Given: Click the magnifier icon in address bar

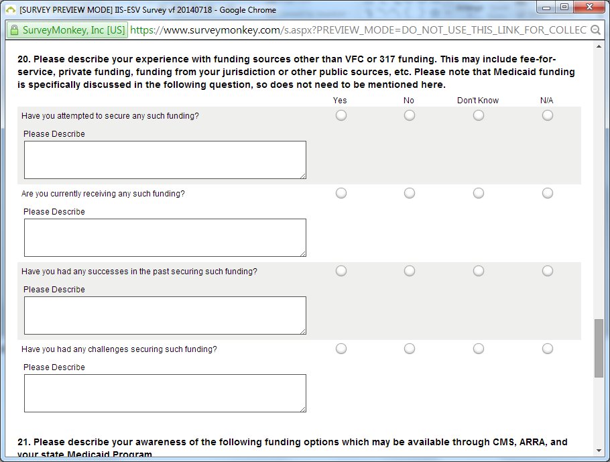Looking at the screenshot, I should pos(595,30).
